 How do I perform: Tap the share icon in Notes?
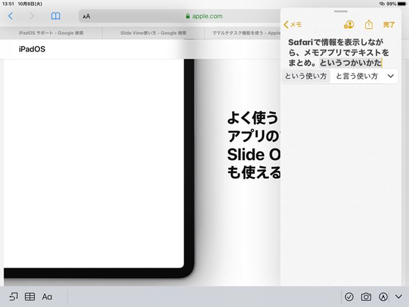[369, 25]
